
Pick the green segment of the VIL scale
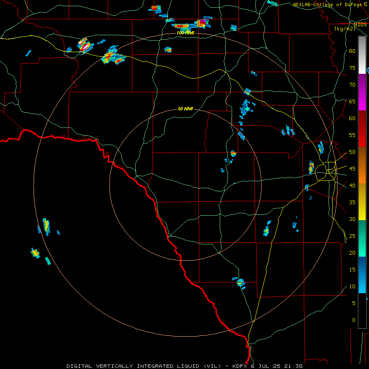(362, 238)
